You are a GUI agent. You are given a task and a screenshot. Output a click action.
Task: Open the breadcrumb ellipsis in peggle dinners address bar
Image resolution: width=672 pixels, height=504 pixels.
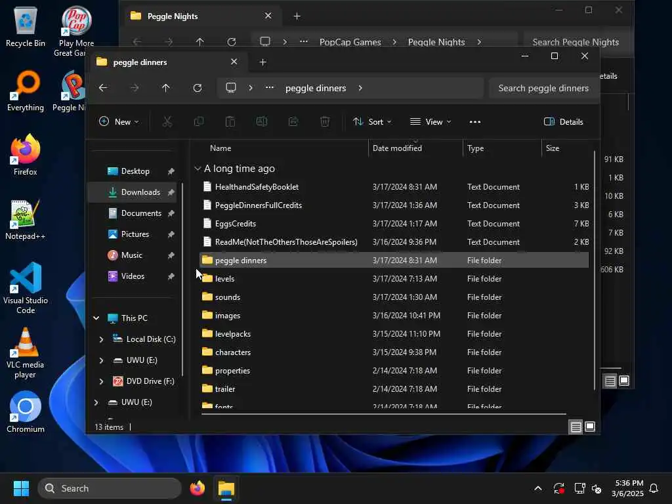(270, 87)
